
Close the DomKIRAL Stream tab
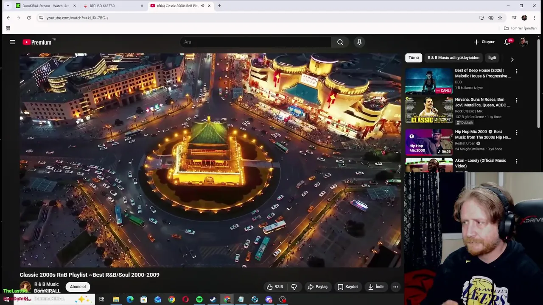(75, 6)
